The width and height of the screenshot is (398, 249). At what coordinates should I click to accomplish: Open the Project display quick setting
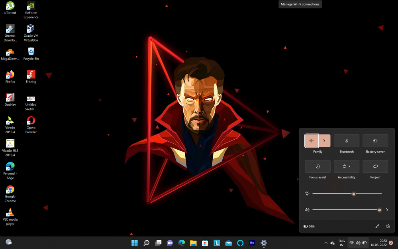tap(375, 166)
